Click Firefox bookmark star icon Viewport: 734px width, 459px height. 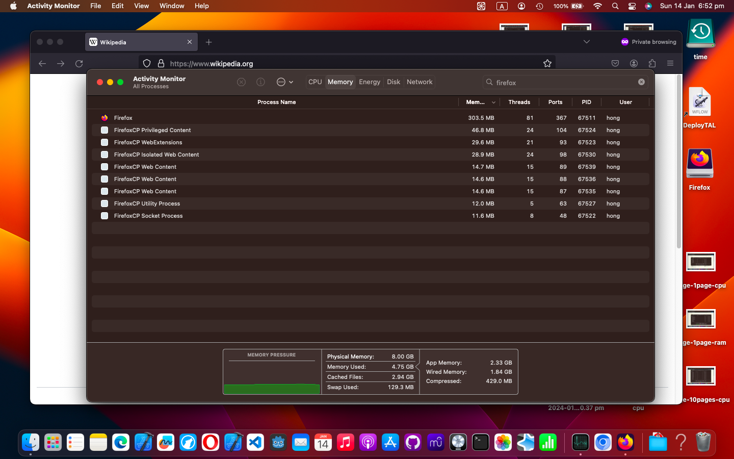[x=547, y=63]
